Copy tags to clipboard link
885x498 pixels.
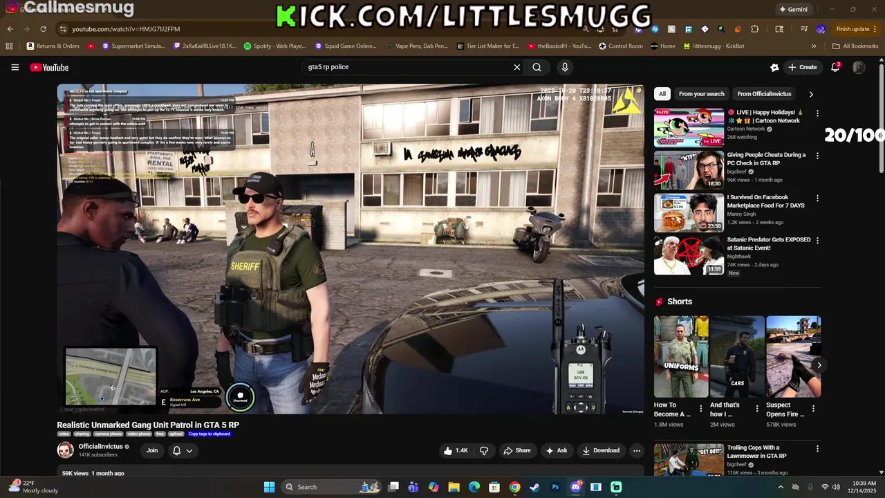pyautogui.click(x=209, y=434)
